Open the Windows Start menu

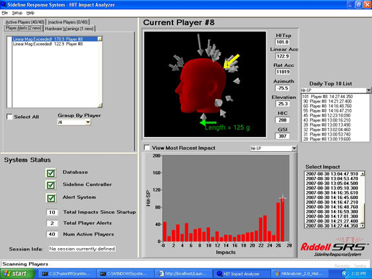coord(17,274)
